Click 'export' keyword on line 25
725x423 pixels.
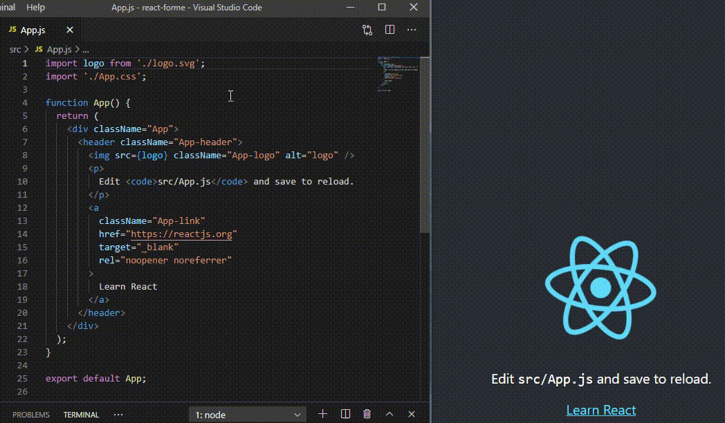(62, 379)
